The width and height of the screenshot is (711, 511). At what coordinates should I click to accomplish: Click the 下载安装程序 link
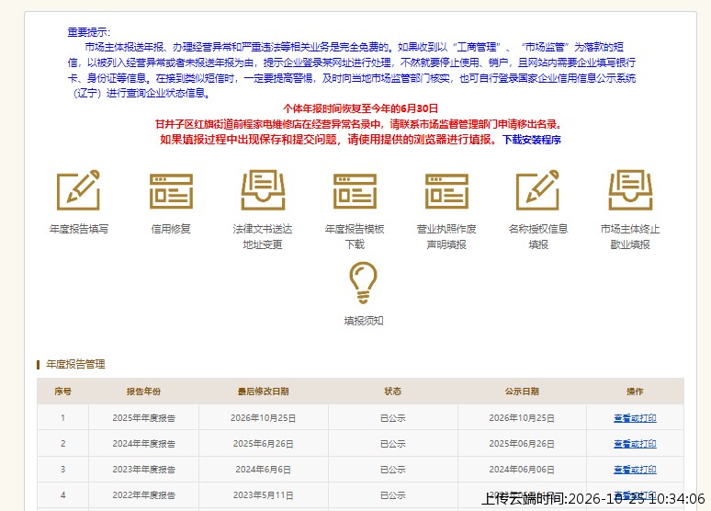click(x=532, y=140)
